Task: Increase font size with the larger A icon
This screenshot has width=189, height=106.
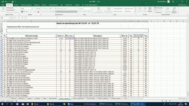Action: point(38,9)
